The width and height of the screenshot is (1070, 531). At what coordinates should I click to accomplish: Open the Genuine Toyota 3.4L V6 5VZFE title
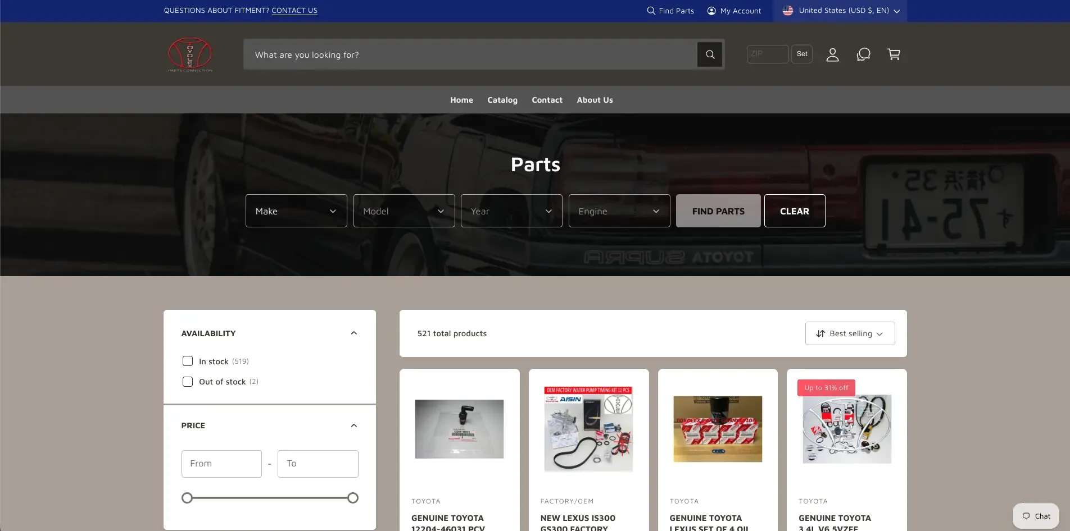click(x=835, y=522)
